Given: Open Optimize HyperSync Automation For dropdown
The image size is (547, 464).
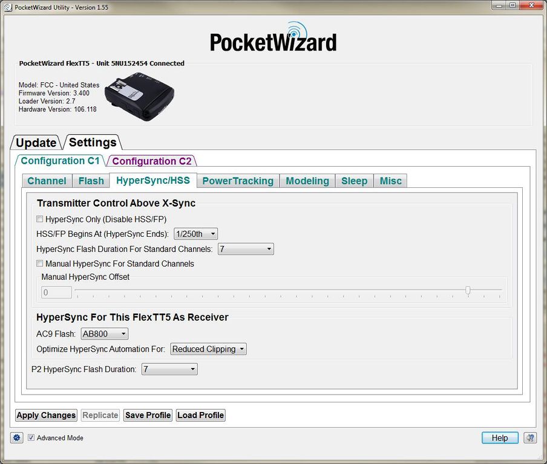Looking at the screenshot, I should click(x=208, y=349).
